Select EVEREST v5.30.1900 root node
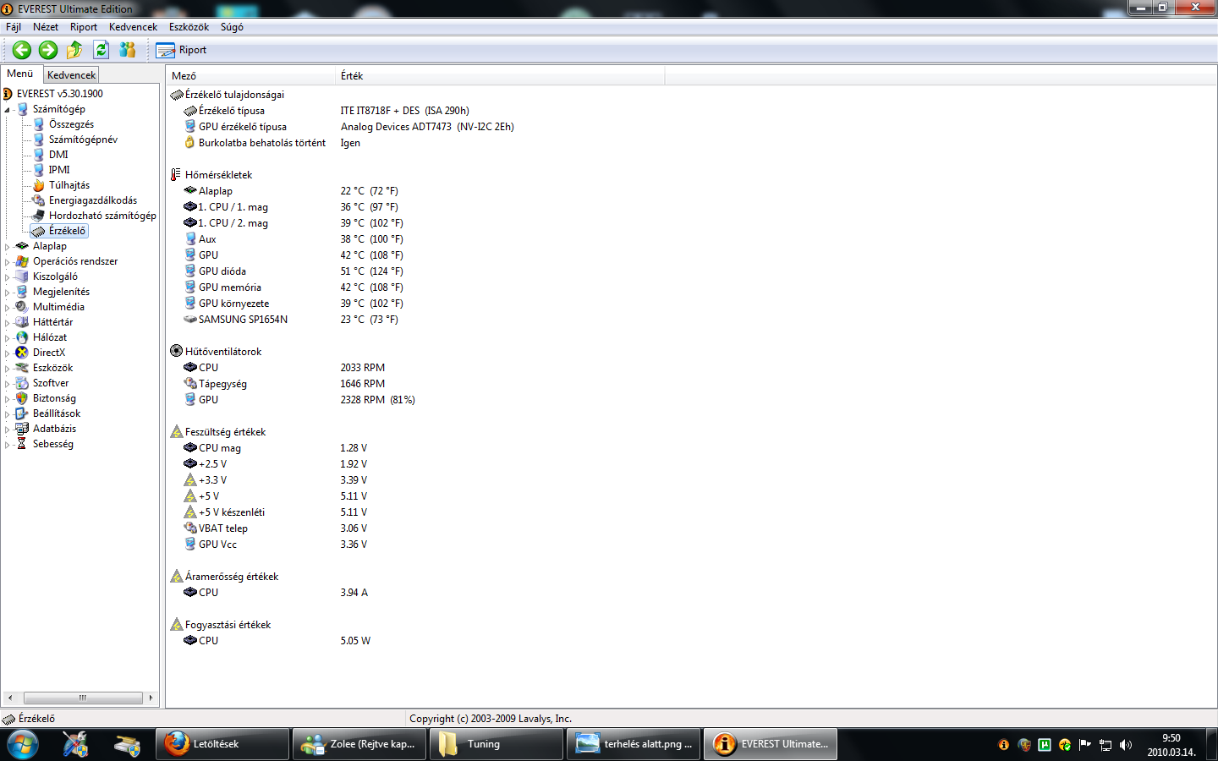This screenshot has width=1218, height=761. tap(59, 94)
